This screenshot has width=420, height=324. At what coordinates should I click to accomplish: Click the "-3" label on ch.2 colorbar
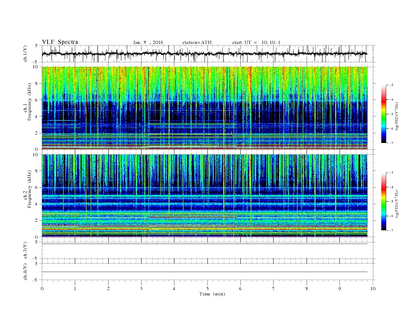point(391,173)
